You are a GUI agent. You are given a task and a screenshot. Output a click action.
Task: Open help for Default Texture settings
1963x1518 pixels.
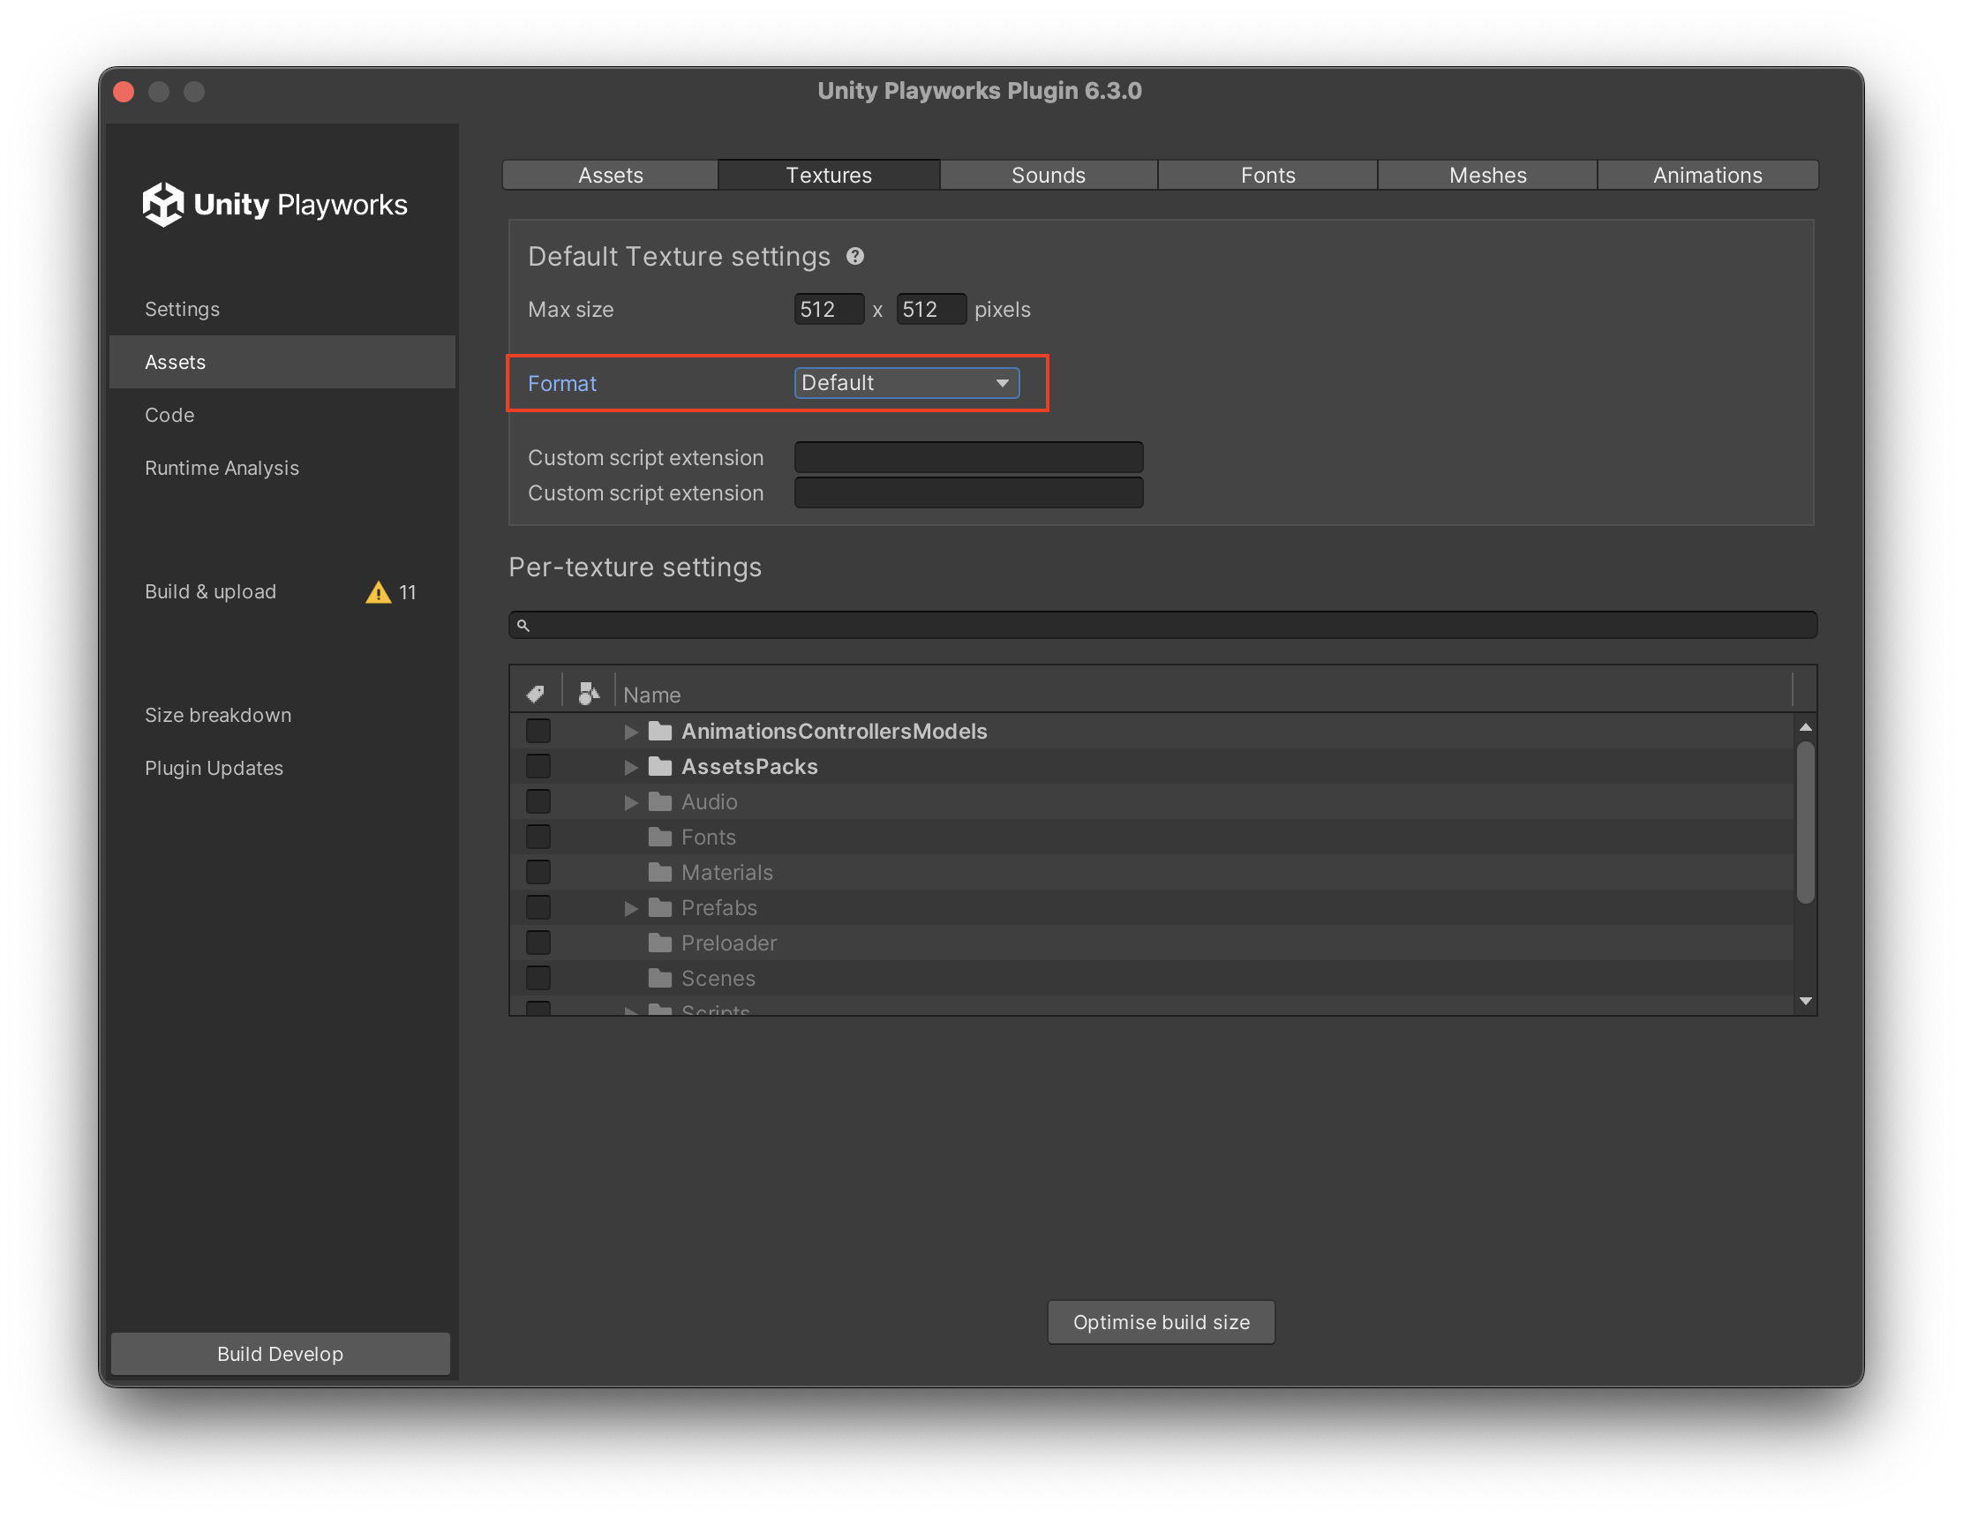coord(854,256)
